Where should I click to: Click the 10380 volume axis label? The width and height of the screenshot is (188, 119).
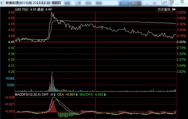tap(10, 79)
